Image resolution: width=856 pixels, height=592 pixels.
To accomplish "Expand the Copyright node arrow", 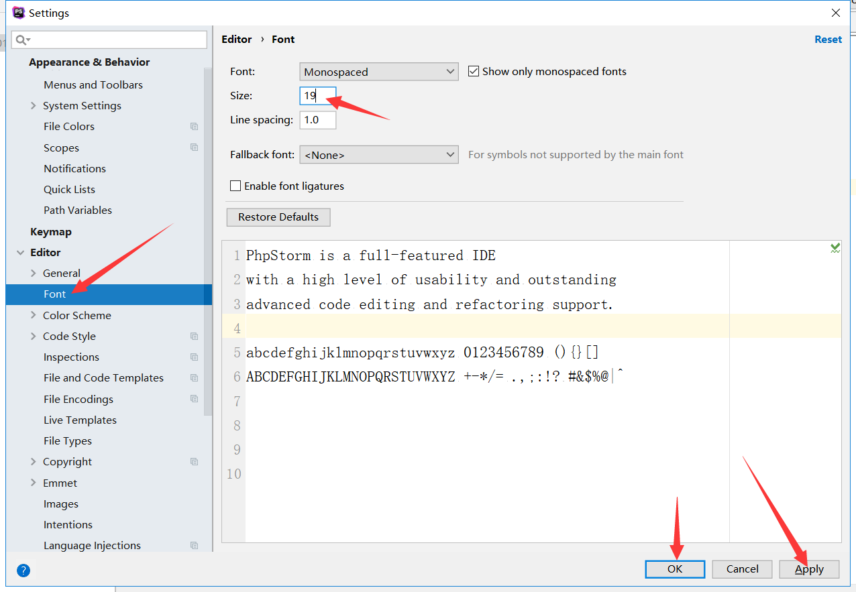I will 34,461.
